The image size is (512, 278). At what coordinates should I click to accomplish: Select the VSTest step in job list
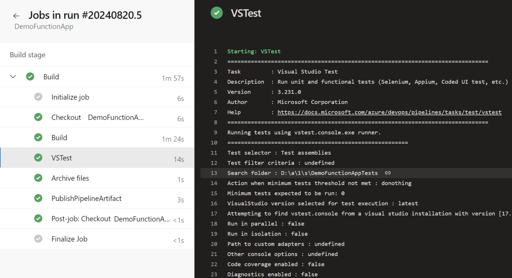point(97,158)
